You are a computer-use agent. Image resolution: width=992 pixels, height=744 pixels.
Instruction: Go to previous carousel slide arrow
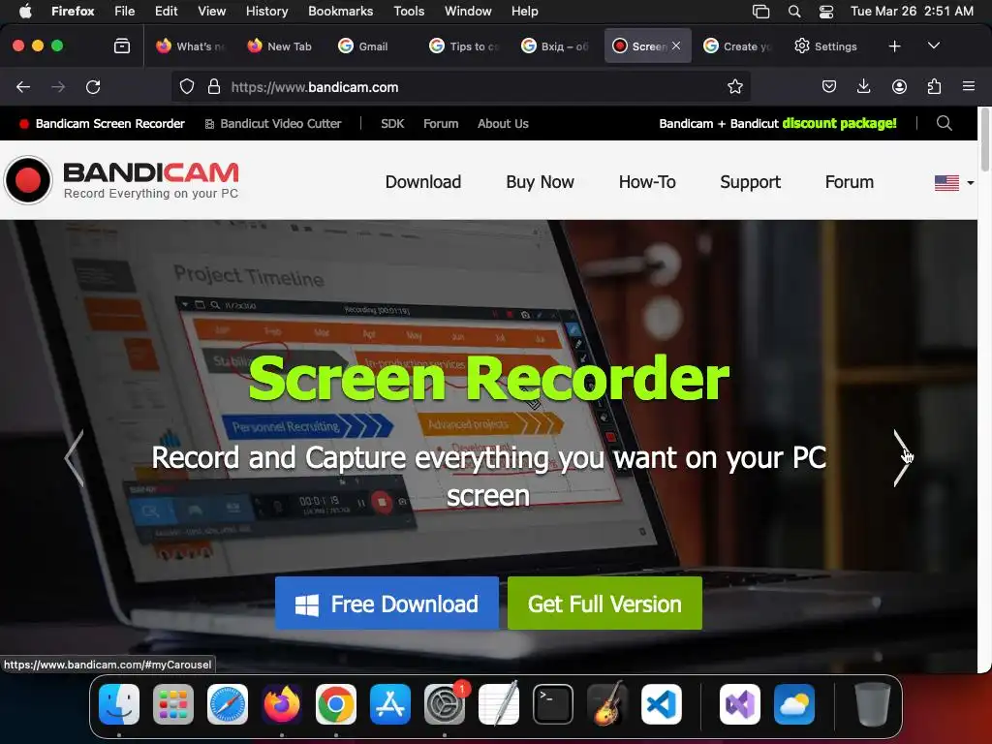(x=74, y=458)
